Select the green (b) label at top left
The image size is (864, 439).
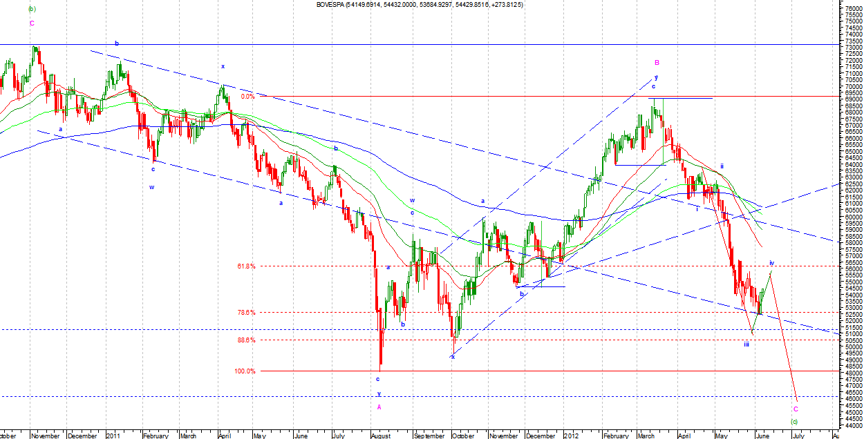tap(32, 9)
